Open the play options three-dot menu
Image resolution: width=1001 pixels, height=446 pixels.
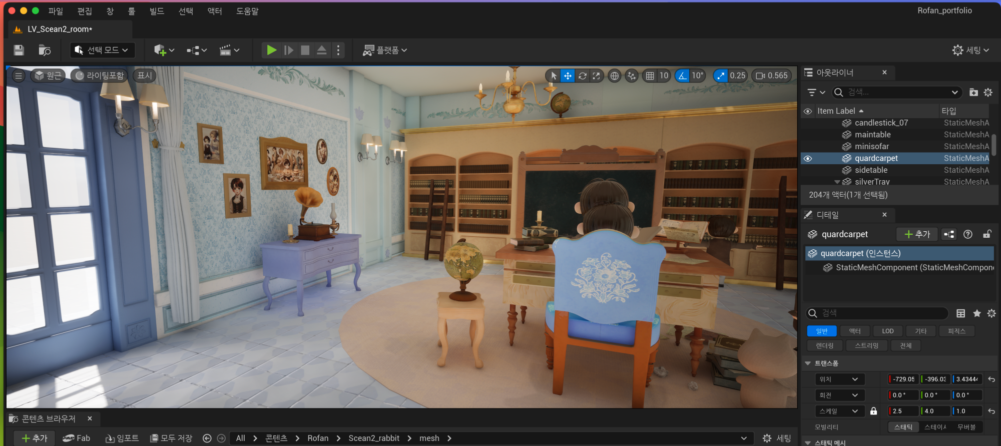pyautogui.click(x=338, y=50)
